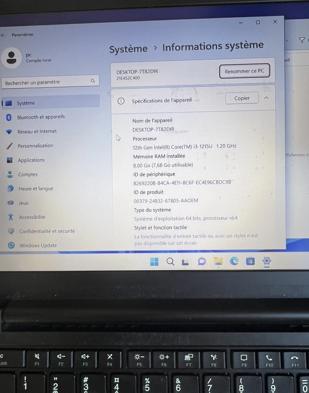Click the Accessibilité figure icon

(11, 217)
